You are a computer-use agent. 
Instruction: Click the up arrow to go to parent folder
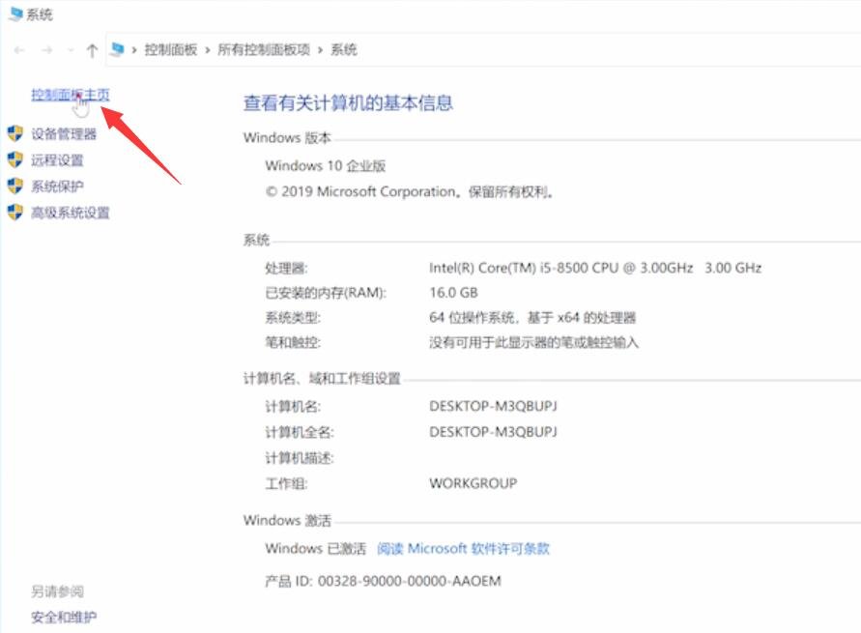pyautogui.click(x=92, y=48)
